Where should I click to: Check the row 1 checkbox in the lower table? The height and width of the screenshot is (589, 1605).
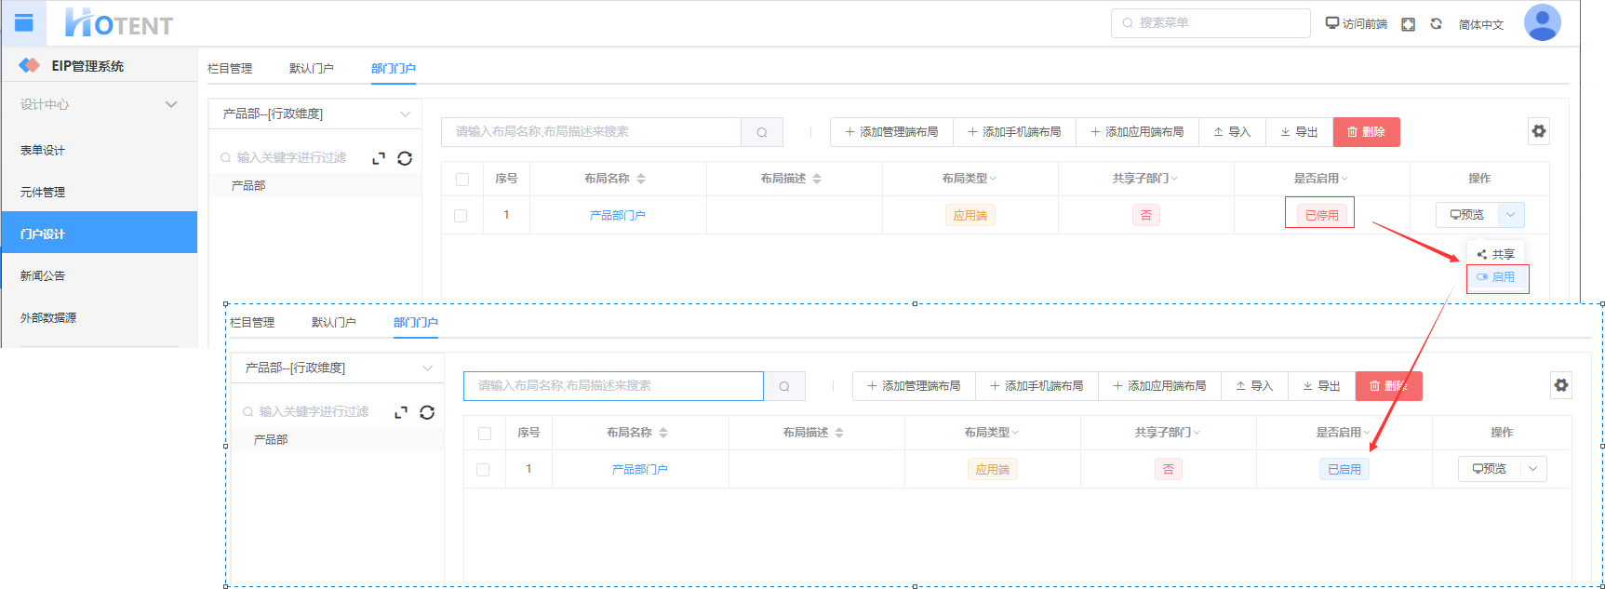[x=483, y=469]
